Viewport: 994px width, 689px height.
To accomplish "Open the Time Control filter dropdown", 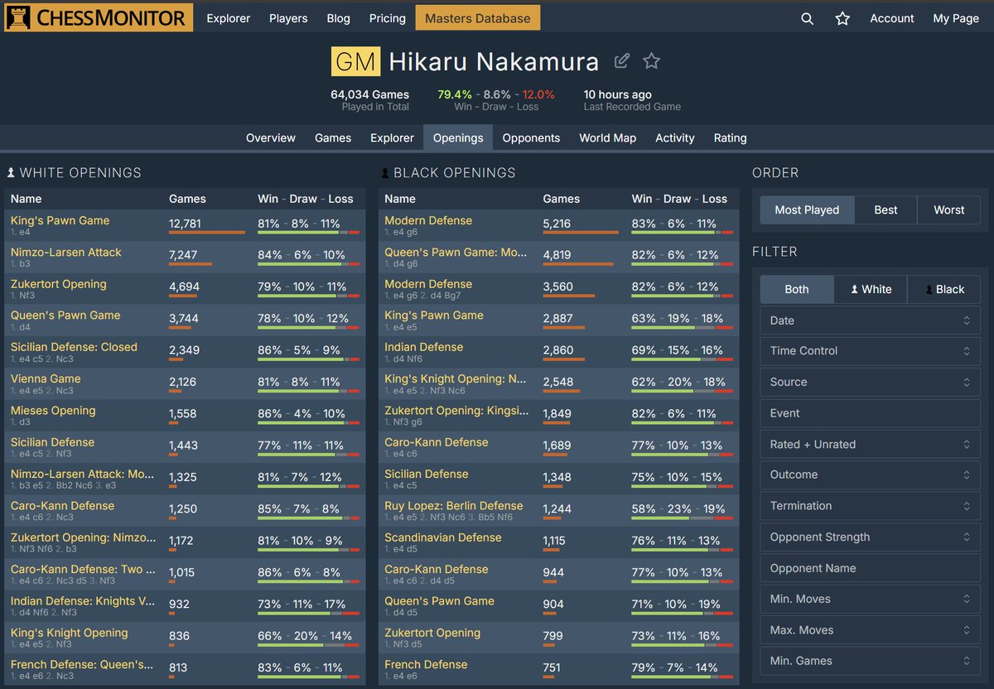I will (870, 350).
